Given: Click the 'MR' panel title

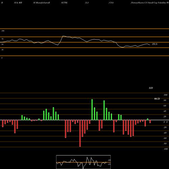Looking at the screenshot, I should point(151,88).
